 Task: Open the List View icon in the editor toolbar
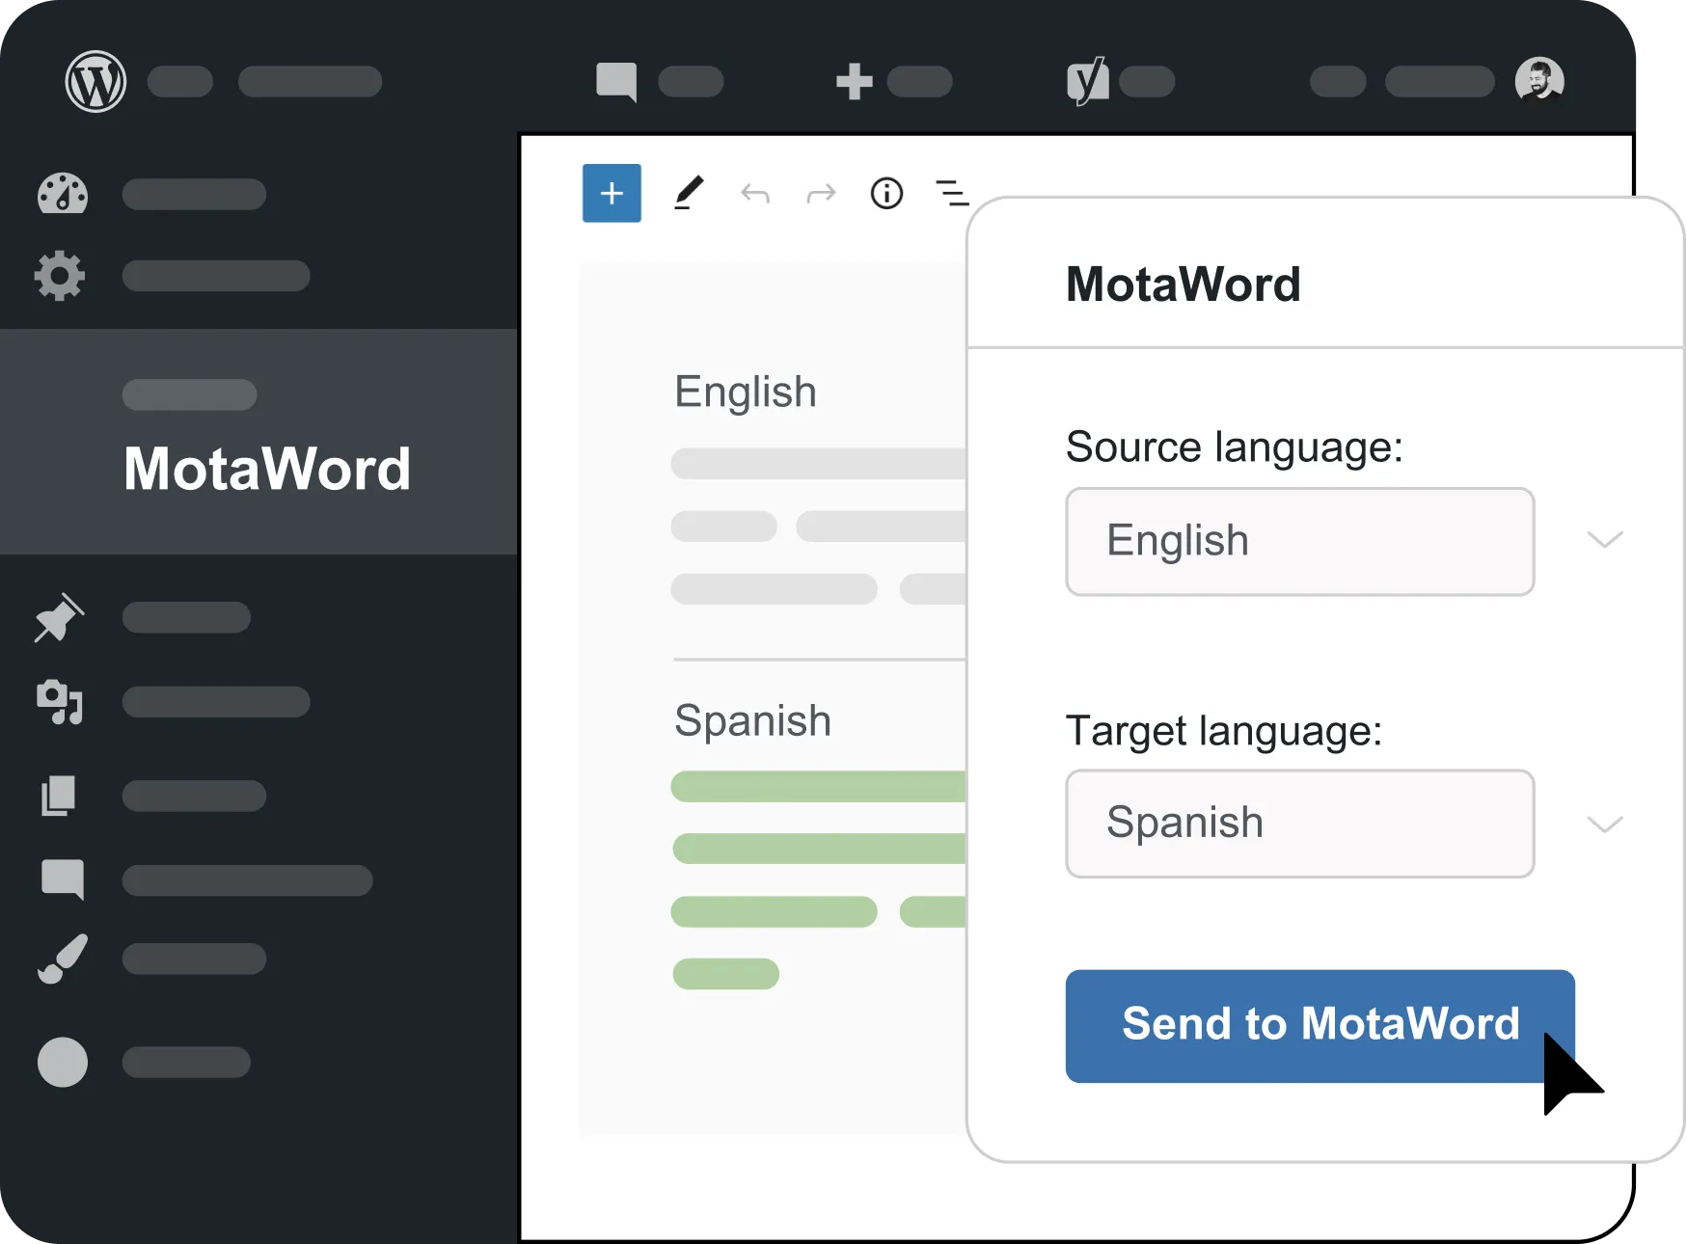click(951, 194)
